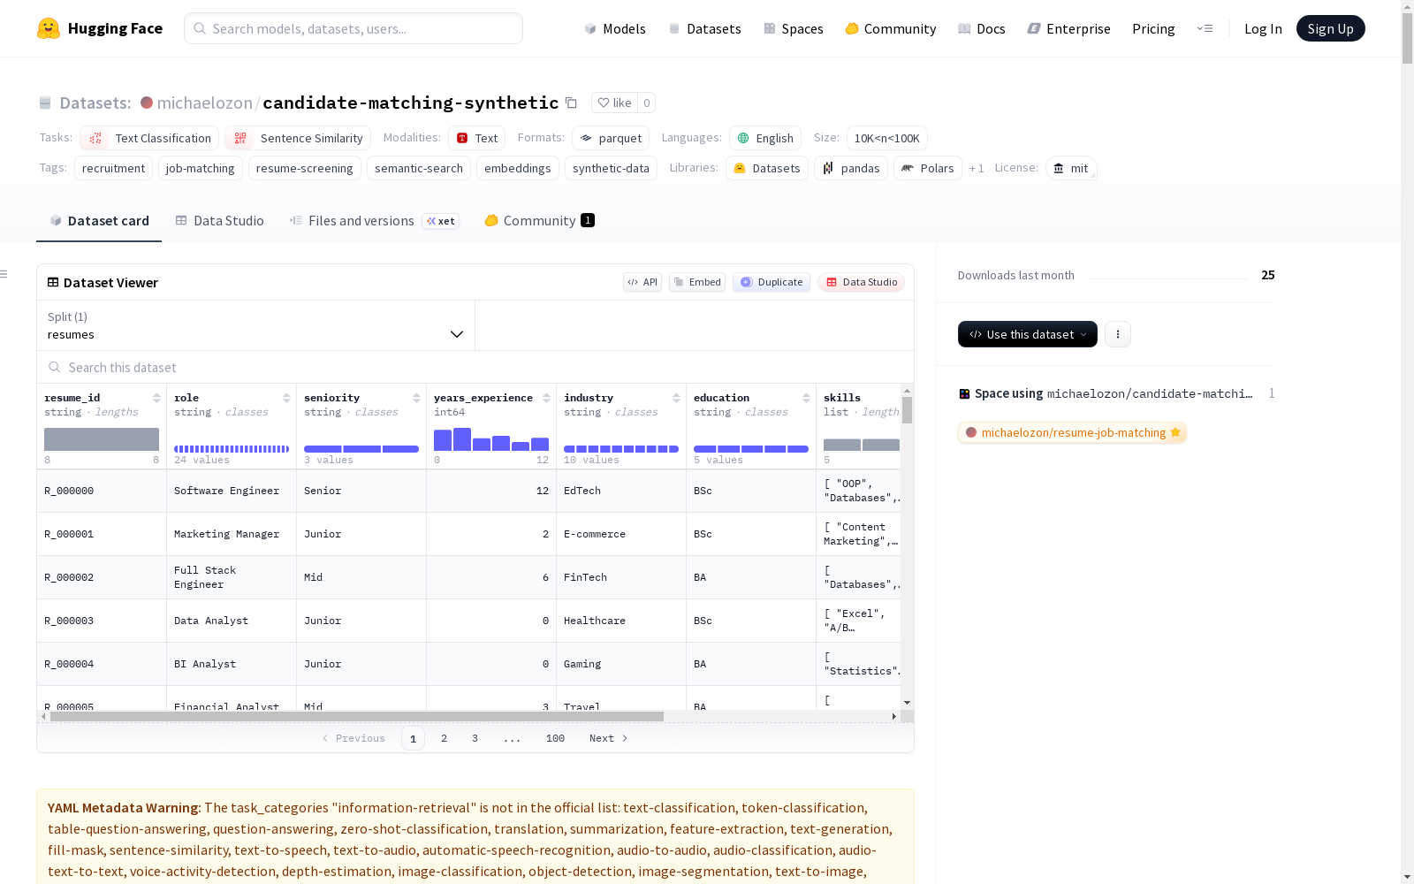Viewport: 1414px width, 884px height.
Task: Copy dataset name with the copy icon
Action: click(571, 103)
